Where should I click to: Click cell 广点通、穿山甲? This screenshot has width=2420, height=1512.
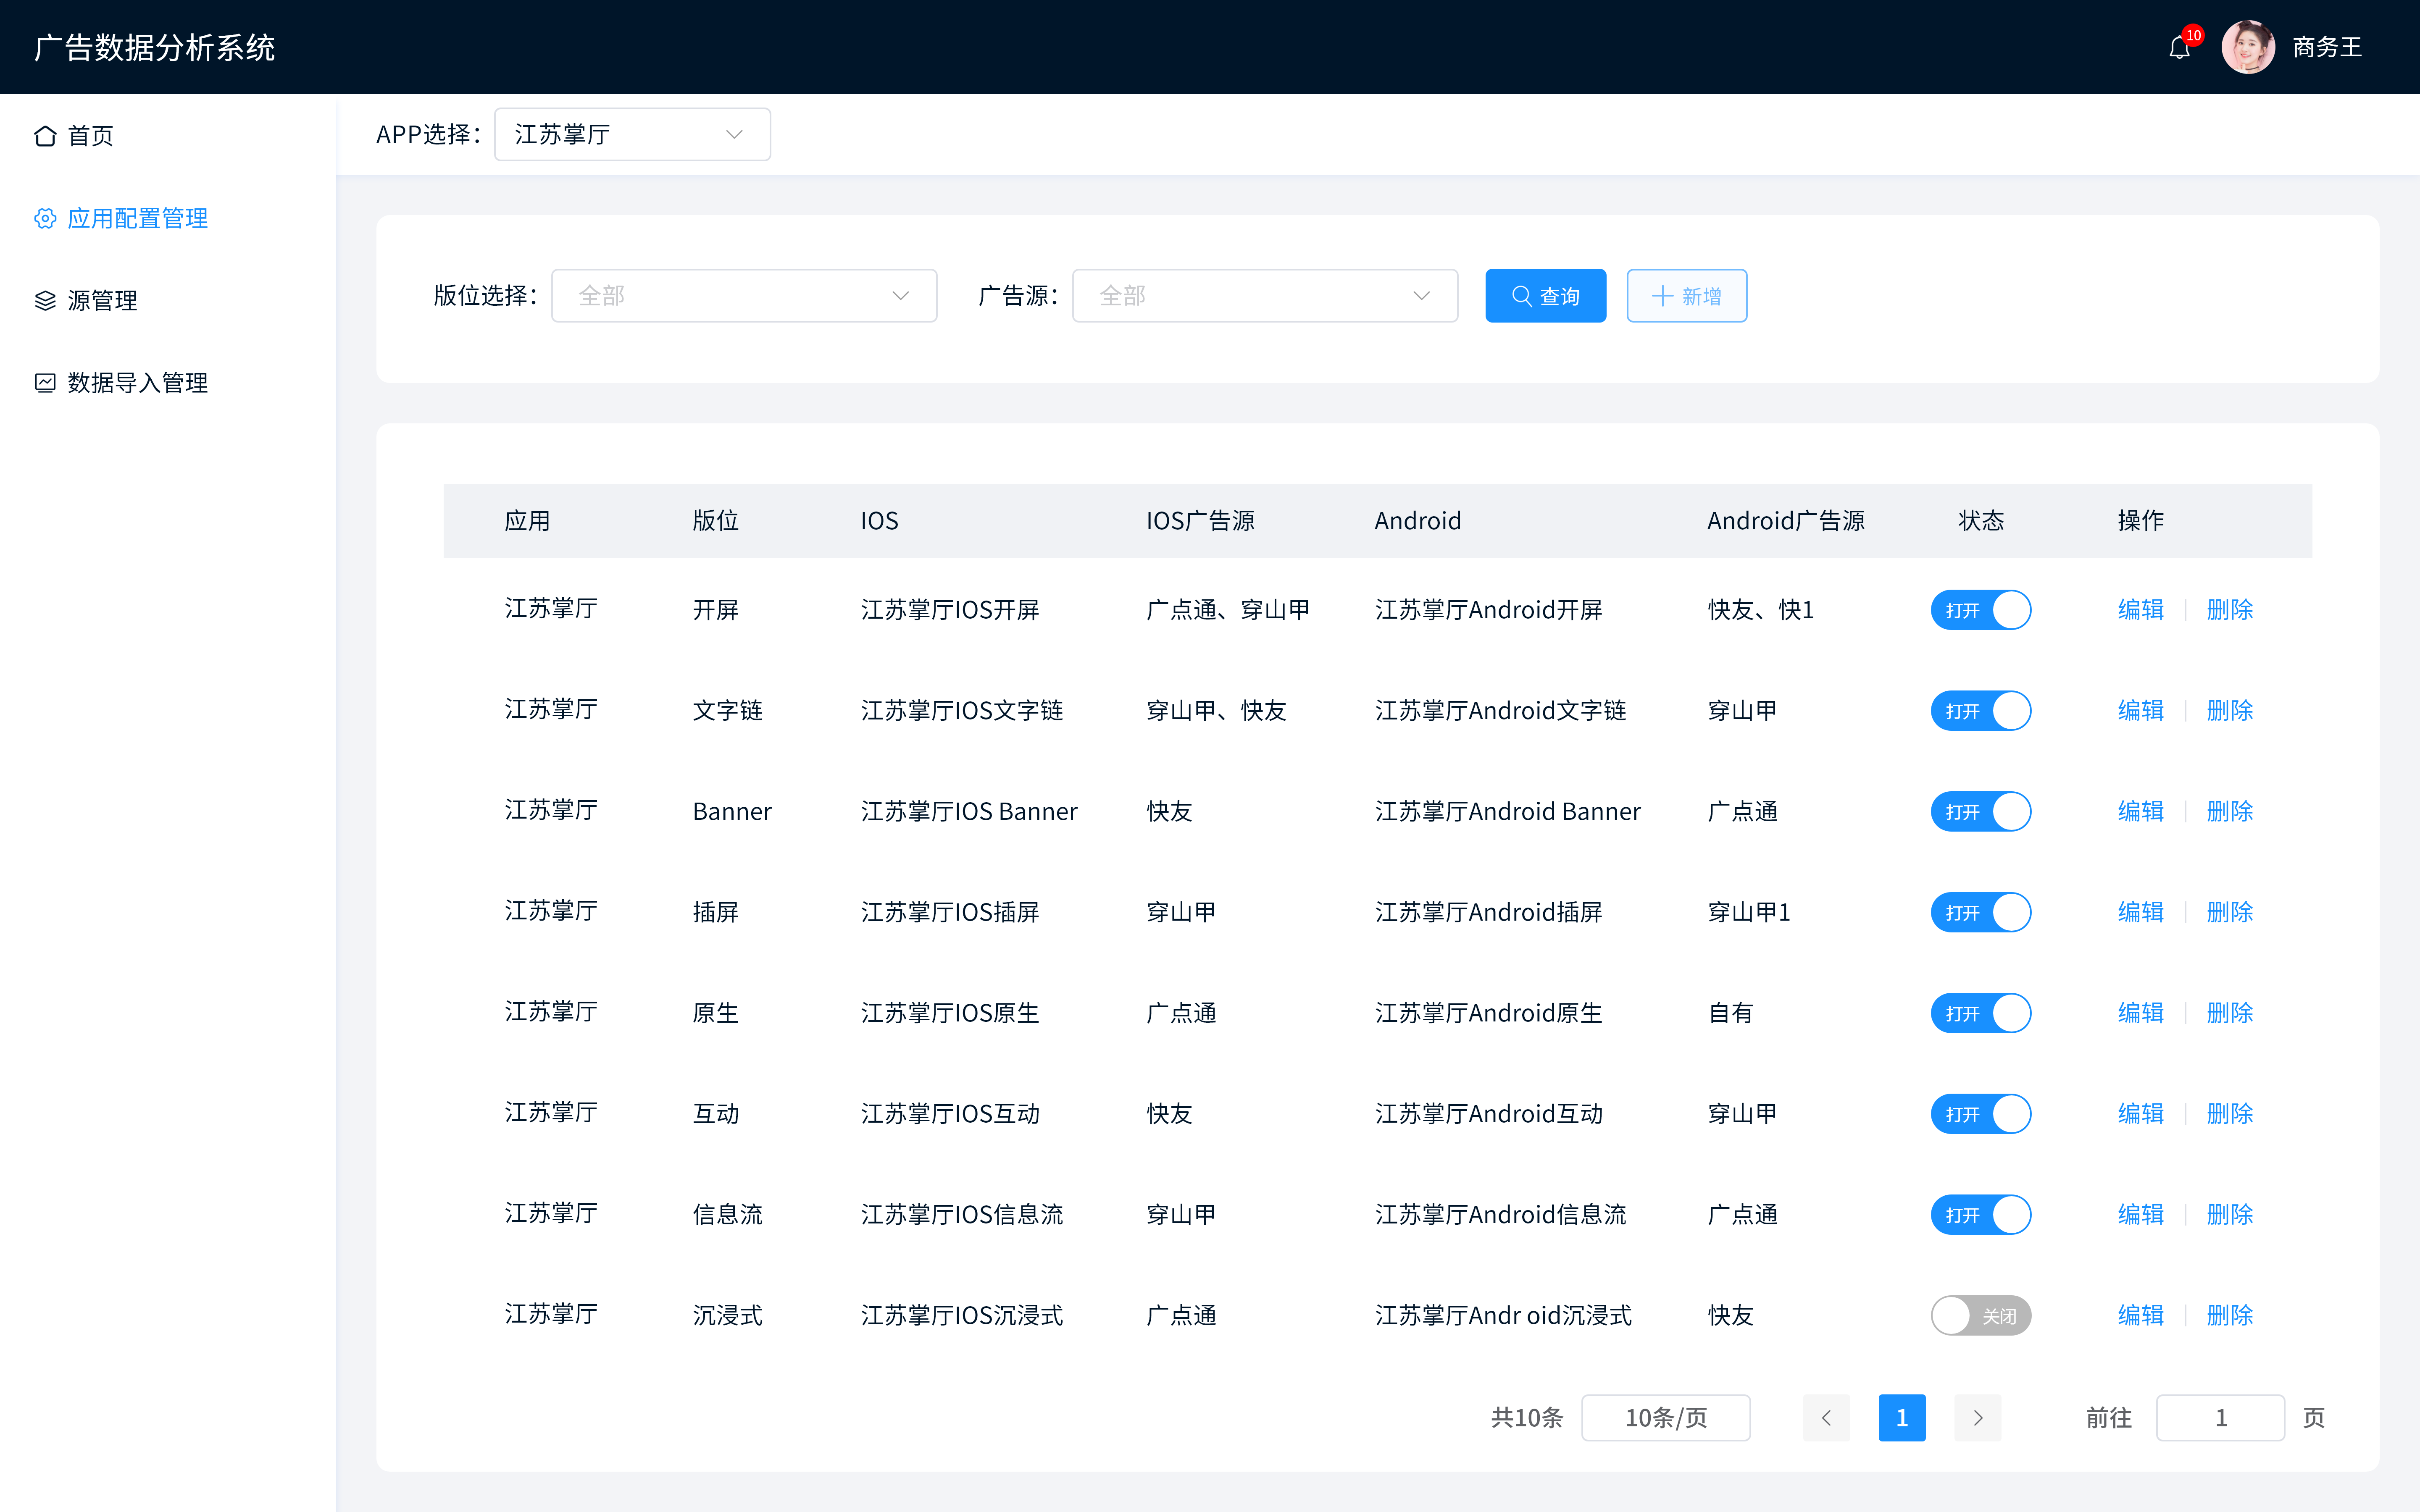click(x=1228, y=610)
